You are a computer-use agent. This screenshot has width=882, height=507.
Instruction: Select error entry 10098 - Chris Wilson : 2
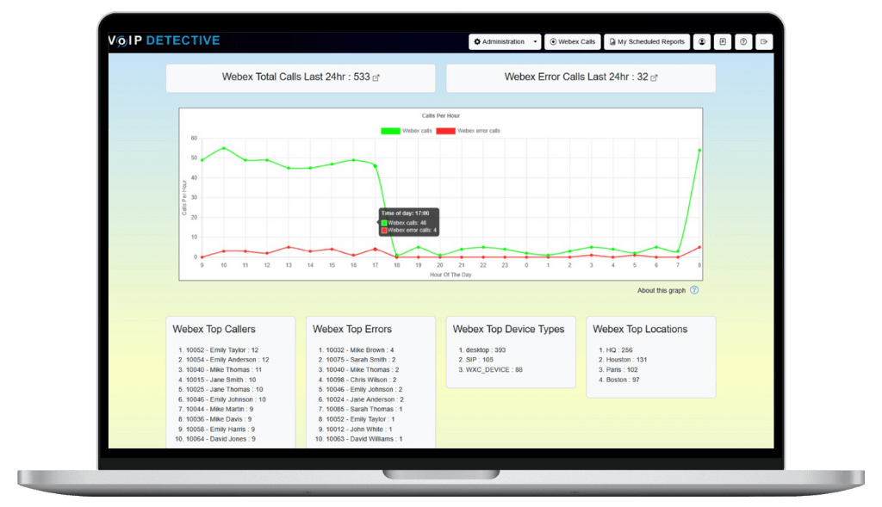361,380
